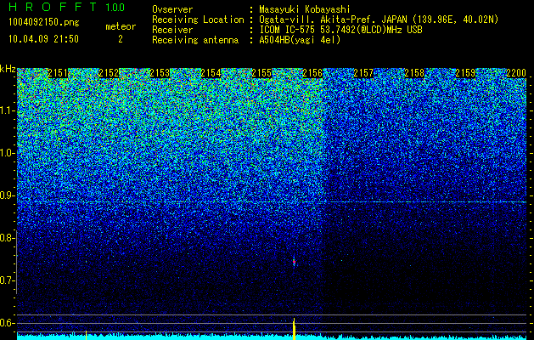Click the 2159 time marker

pos(465,73)
